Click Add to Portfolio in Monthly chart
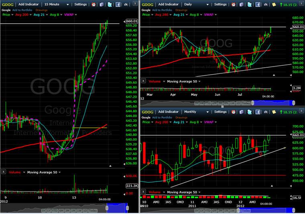Image resolution: width=305 pixels, height=214 pixels. [162, 117]
